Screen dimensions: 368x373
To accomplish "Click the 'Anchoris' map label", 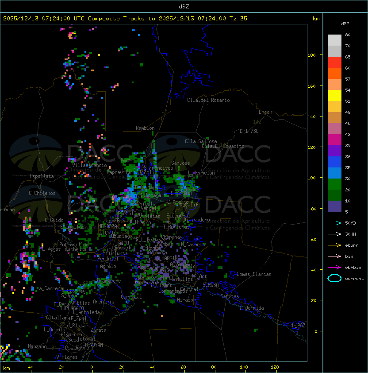I will tap(103, 302).
